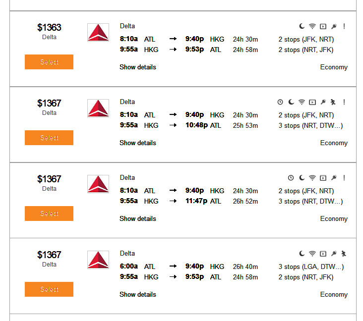Screen dimensions: 363x321
Task: Expand Show details for the 6:00a departure flight
Action: (138, 294)
